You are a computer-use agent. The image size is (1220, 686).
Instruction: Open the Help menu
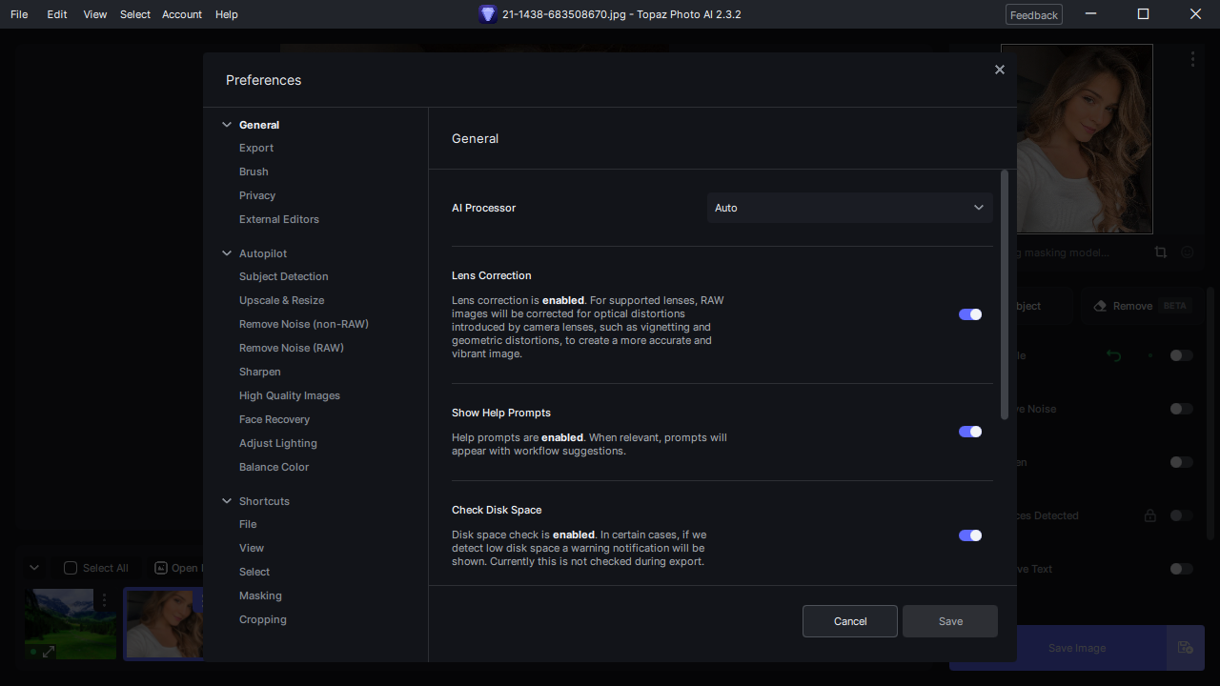[227, 14]
